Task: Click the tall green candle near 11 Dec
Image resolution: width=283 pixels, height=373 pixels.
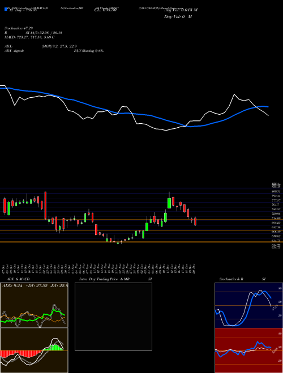Action: pyautogui.click(x=169, y=203)
